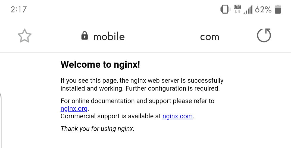
Task: Click the "Commercial support is available at" text
Action: click(x=111, y=116)
